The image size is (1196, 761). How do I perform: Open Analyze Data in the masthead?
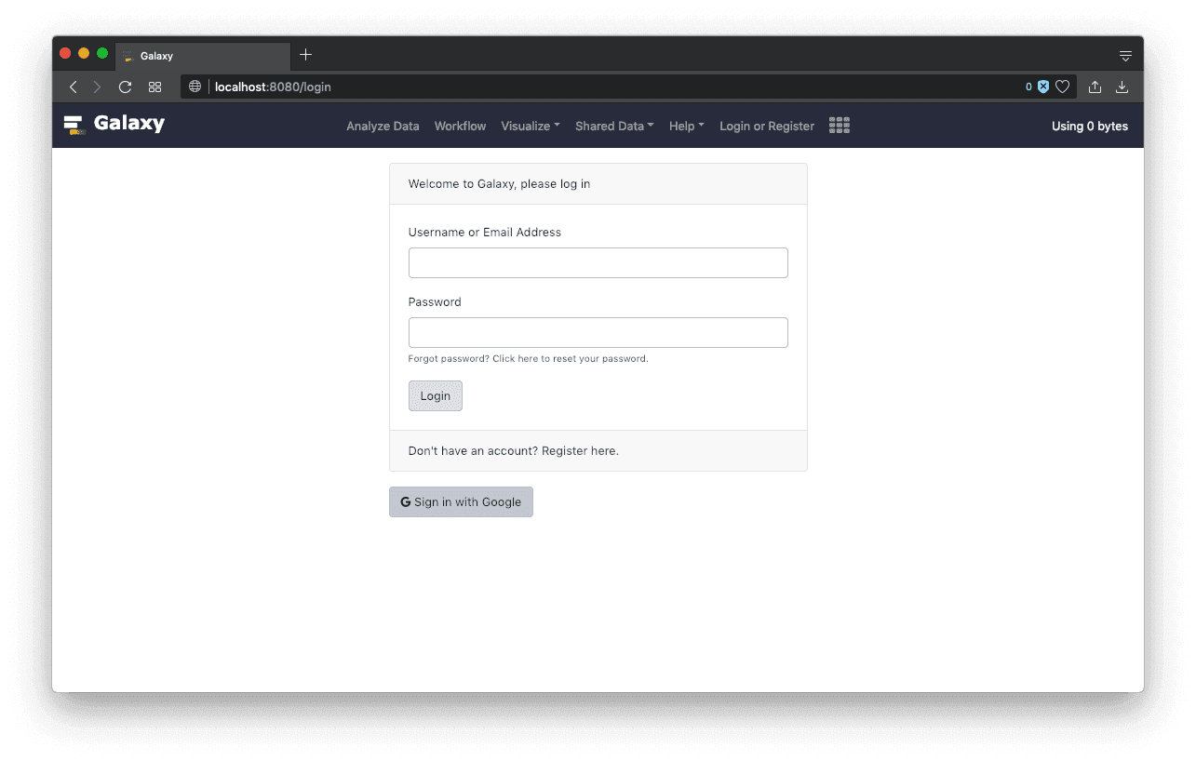(383, 126)
